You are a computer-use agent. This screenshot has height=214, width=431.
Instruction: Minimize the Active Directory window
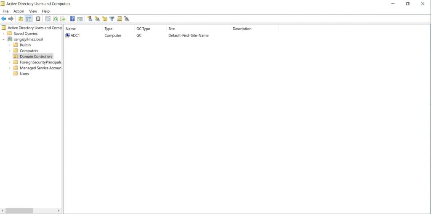coord(393,4)
